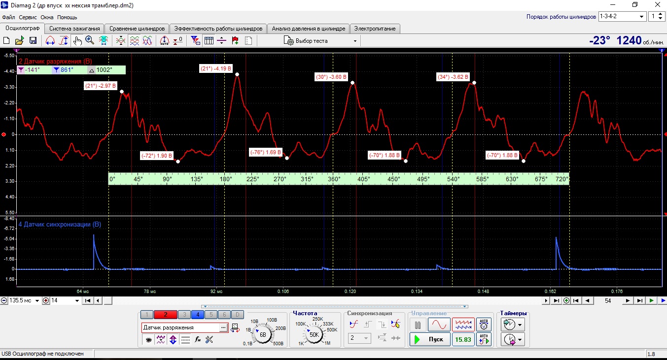Toggle channel 5 button

211,315
